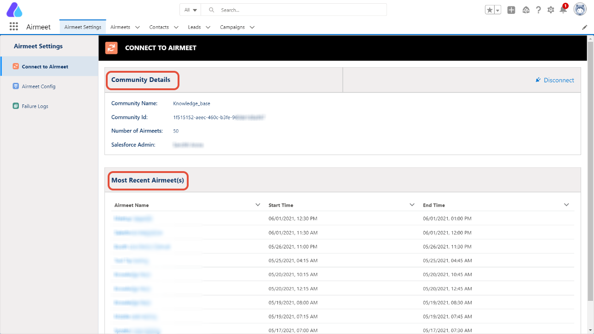Image resolution: width=594 pixels, height=334 pixels.
Task: Click the edit navigation pencil icon
Action: coord(585,27)
